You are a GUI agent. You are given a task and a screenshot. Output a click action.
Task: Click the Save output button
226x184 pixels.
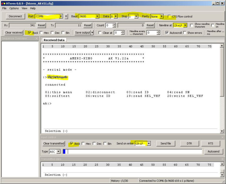[x=83, y=33]
